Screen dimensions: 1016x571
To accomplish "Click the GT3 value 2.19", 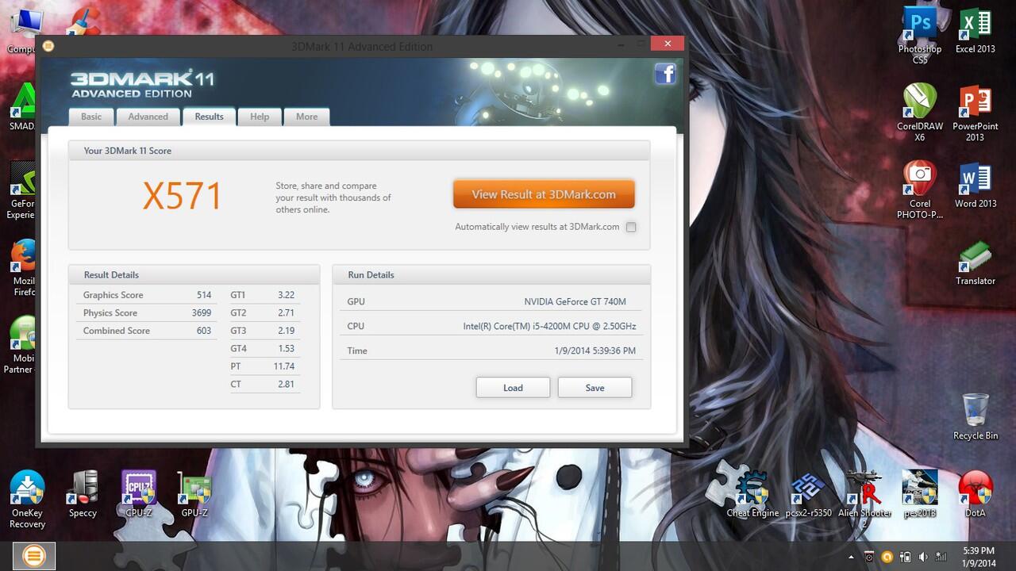I will (x=286, y=331).
